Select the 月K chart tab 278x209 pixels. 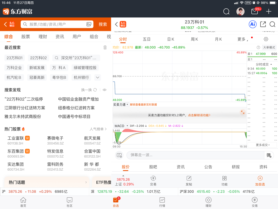(218, 39)
